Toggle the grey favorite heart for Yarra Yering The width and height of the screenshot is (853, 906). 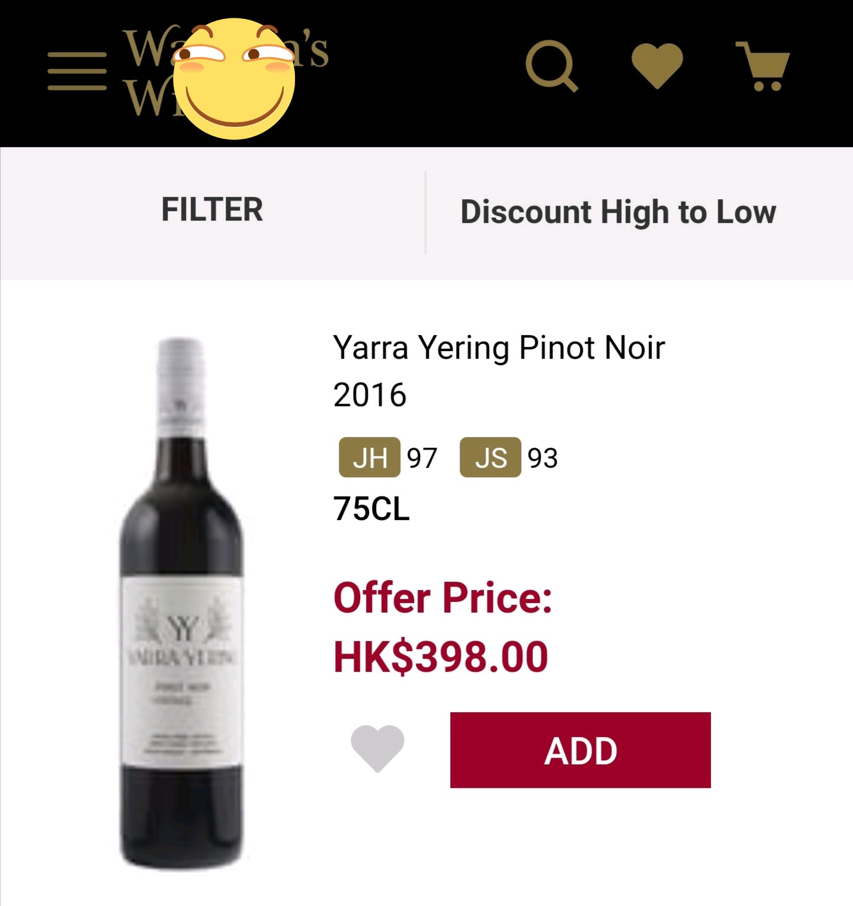click(377, 749)
